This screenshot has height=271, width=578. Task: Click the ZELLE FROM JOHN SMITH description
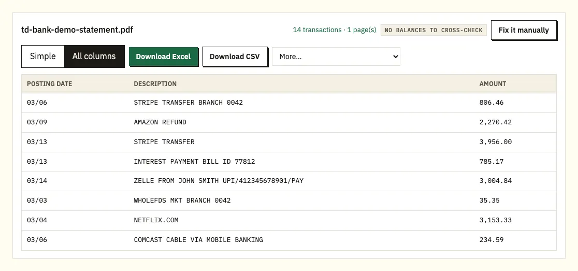click(219, 181)
